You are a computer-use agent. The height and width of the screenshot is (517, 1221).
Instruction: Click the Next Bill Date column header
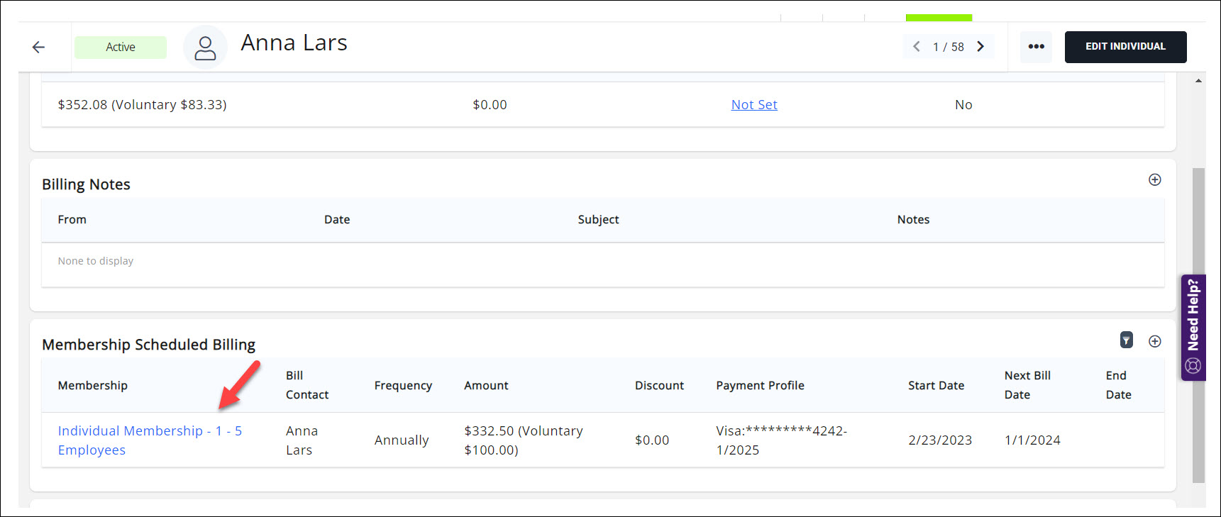1027,385
